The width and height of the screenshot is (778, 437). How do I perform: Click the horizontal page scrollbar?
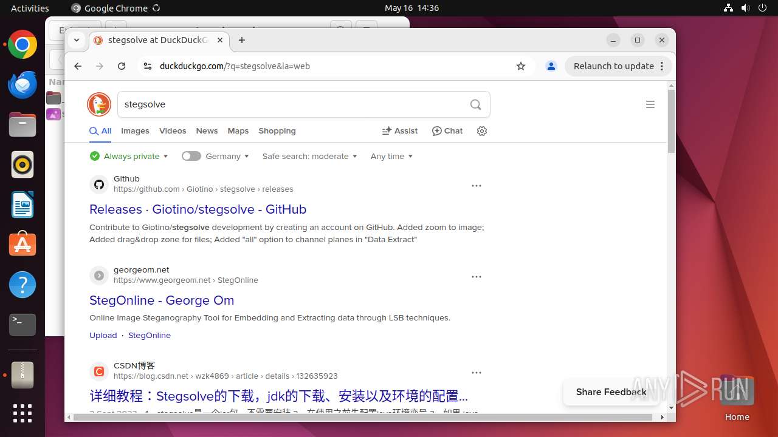click(363, 418)
